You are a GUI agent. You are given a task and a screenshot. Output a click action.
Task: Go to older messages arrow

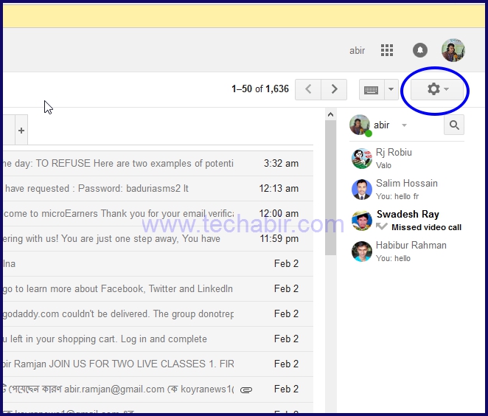[x=334, y=89]
